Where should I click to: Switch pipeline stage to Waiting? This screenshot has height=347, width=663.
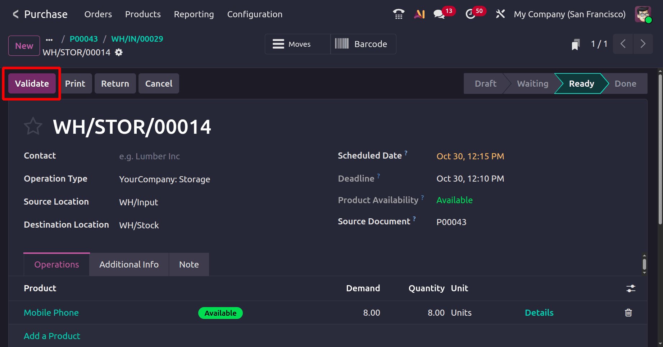tap(532, 83)
